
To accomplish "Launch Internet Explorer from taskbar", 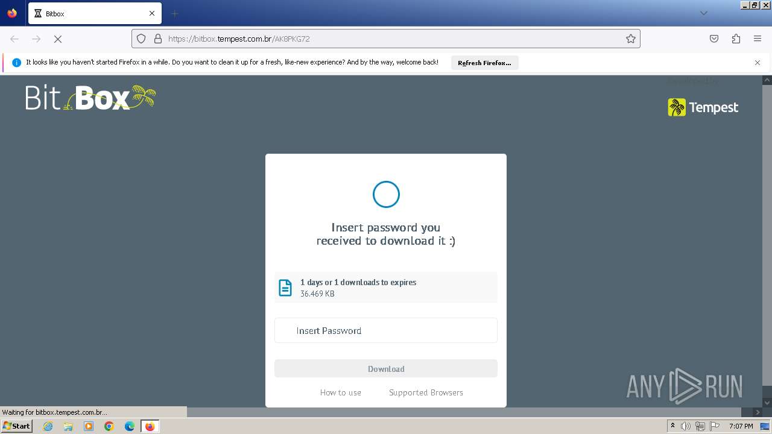I will 48,426.
